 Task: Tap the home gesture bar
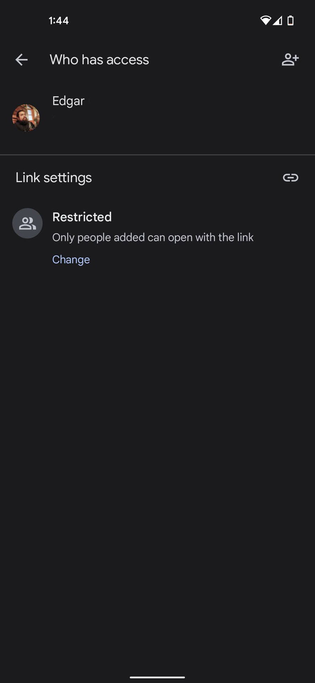point(157,677)
